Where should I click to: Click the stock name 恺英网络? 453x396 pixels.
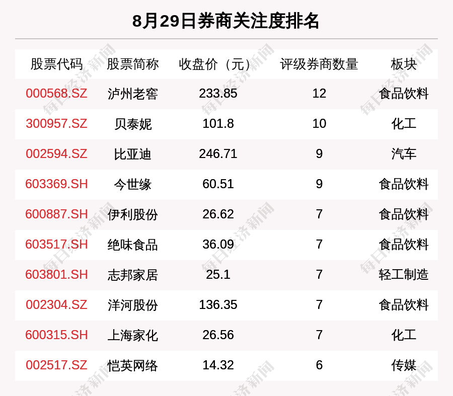tap(132, 366)
